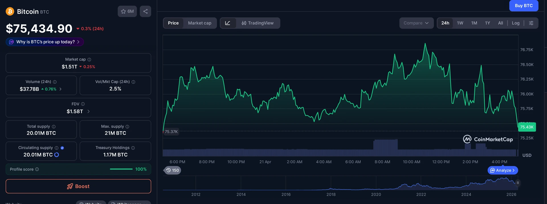Viewport: 547px width, 204px height.
Task: Open chart settings sliders icon
Action: [x=531, y=23]
